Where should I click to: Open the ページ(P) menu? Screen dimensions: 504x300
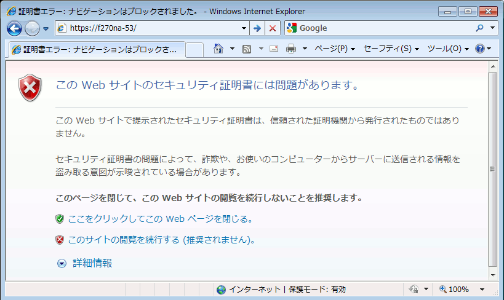click(x=335, y=49)
